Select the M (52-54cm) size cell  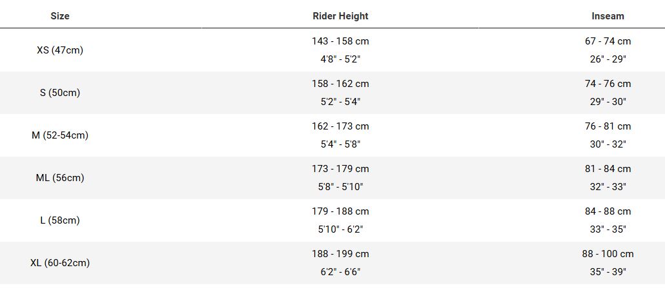coord(60,135)
